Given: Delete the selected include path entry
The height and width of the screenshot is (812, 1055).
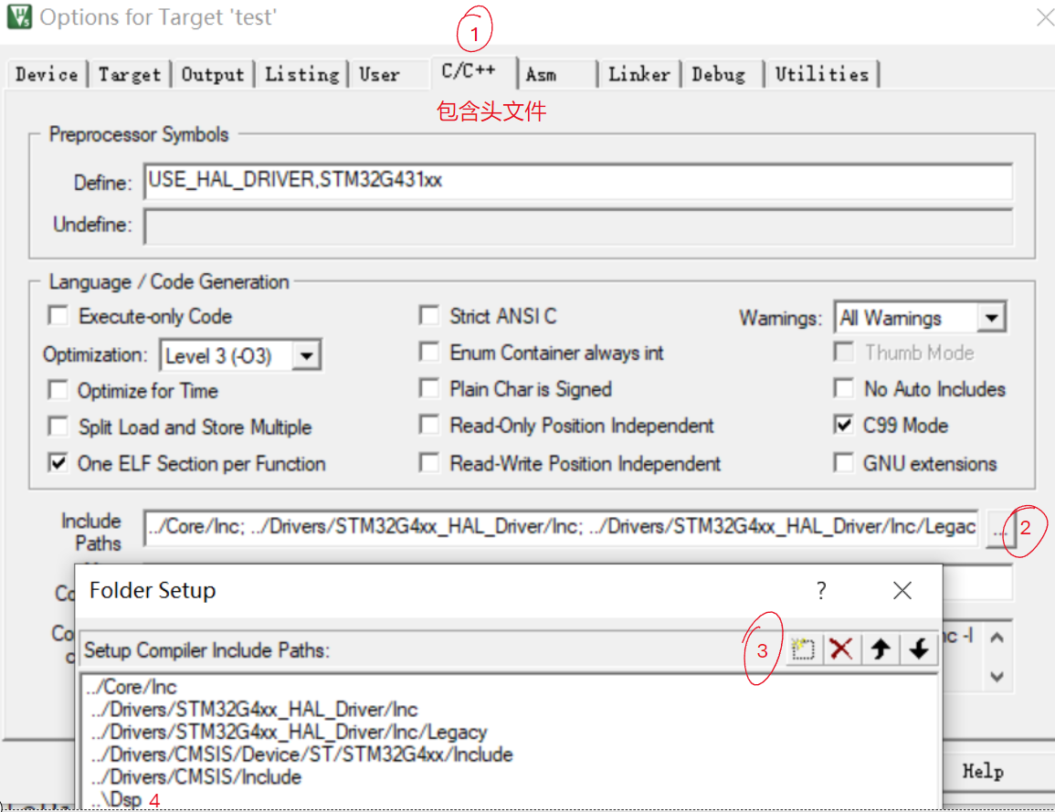Looking at the screenshot, I should (x=841, y=649).
